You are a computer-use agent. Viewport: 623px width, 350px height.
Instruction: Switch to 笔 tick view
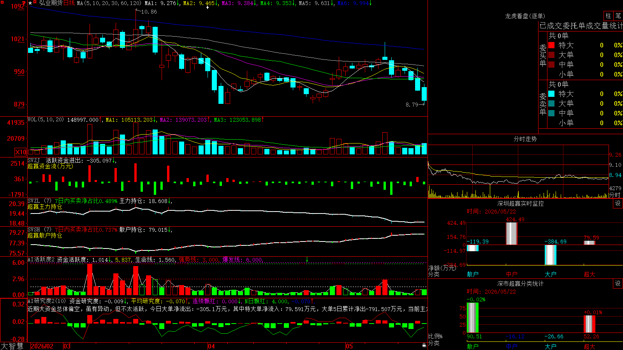(x=618, y=16)
